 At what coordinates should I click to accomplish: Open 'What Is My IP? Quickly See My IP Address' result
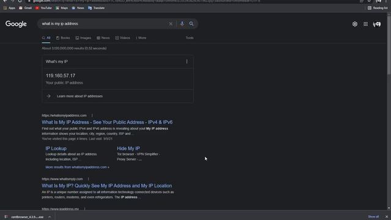click(x=107, y=186)
